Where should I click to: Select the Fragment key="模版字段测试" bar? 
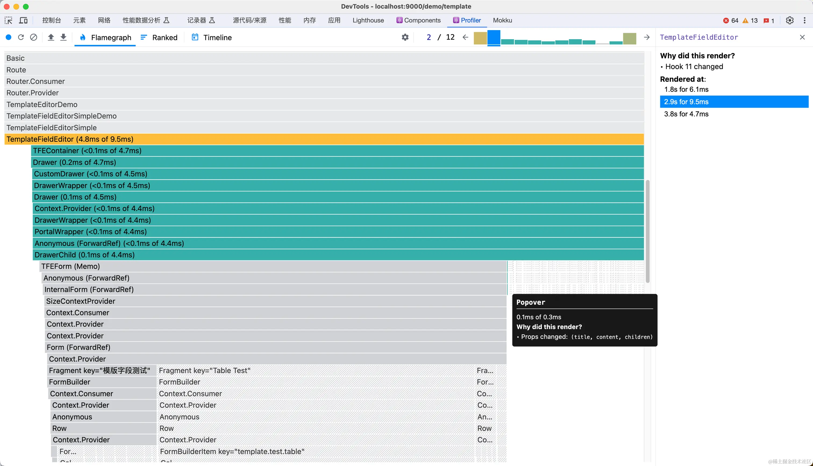102,371
